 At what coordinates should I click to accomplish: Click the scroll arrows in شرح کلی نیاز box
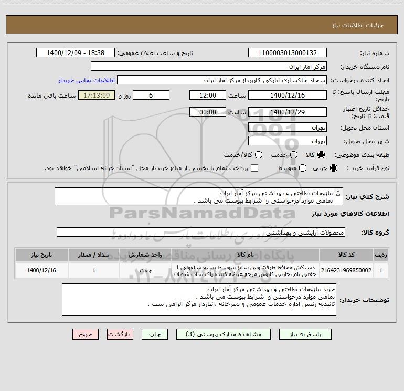point(338,193)
